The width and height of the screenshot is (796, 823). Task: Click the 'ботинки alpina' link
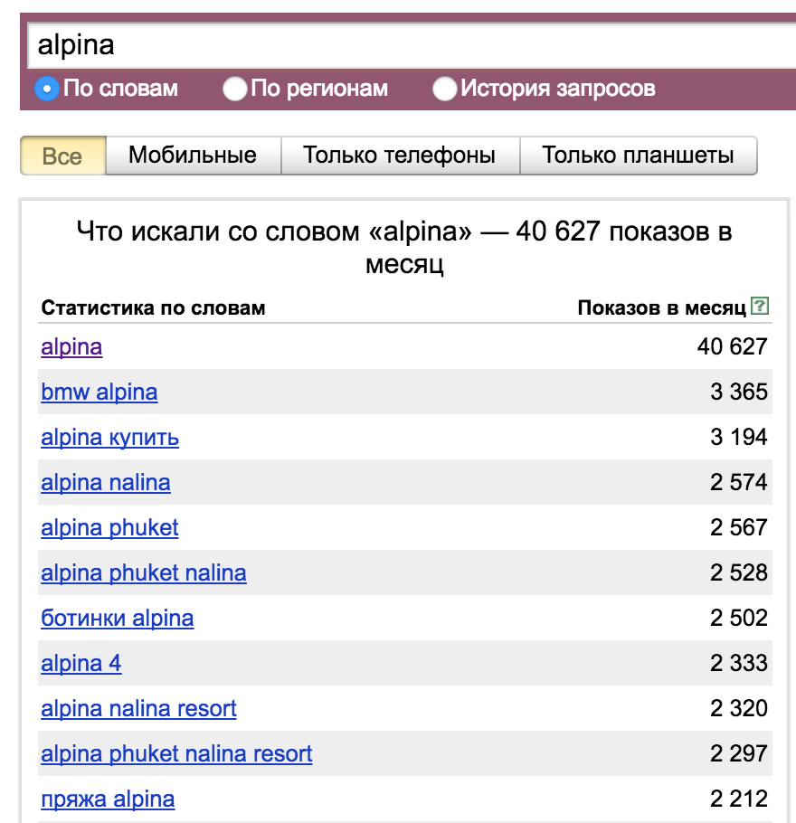pyautogui.click(x=118, y=619)
